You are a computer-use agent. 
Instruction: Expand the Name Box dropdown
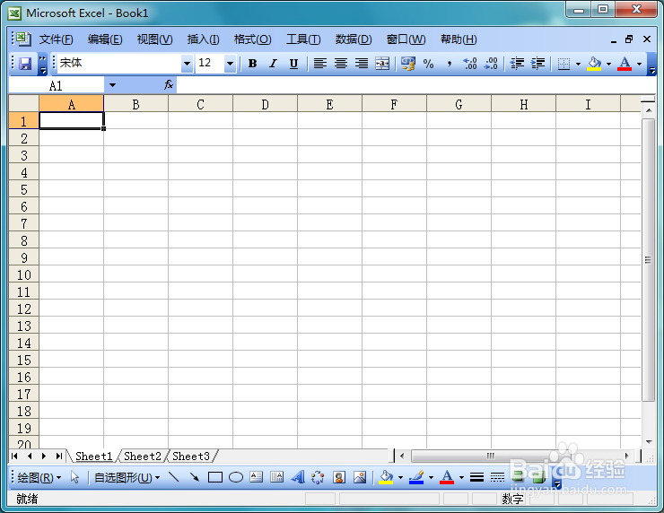tap(112, 85)
